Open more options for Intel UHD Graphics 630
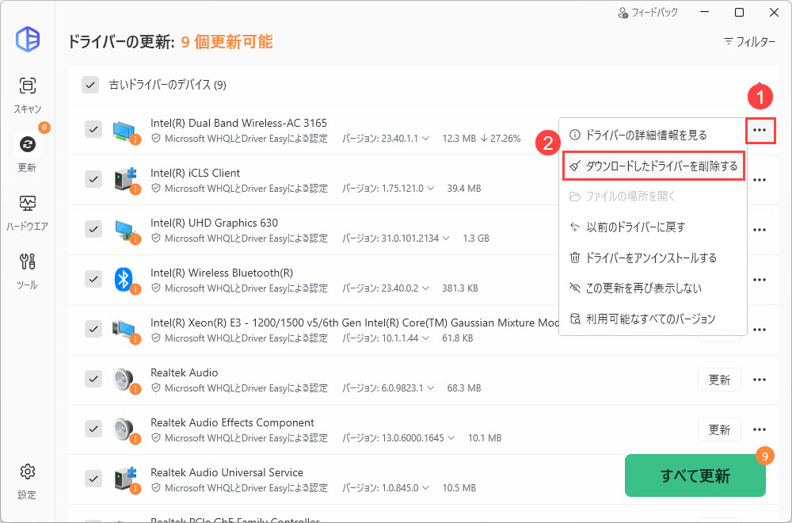This screenshot has width=792, height=523. pos(760,230)
